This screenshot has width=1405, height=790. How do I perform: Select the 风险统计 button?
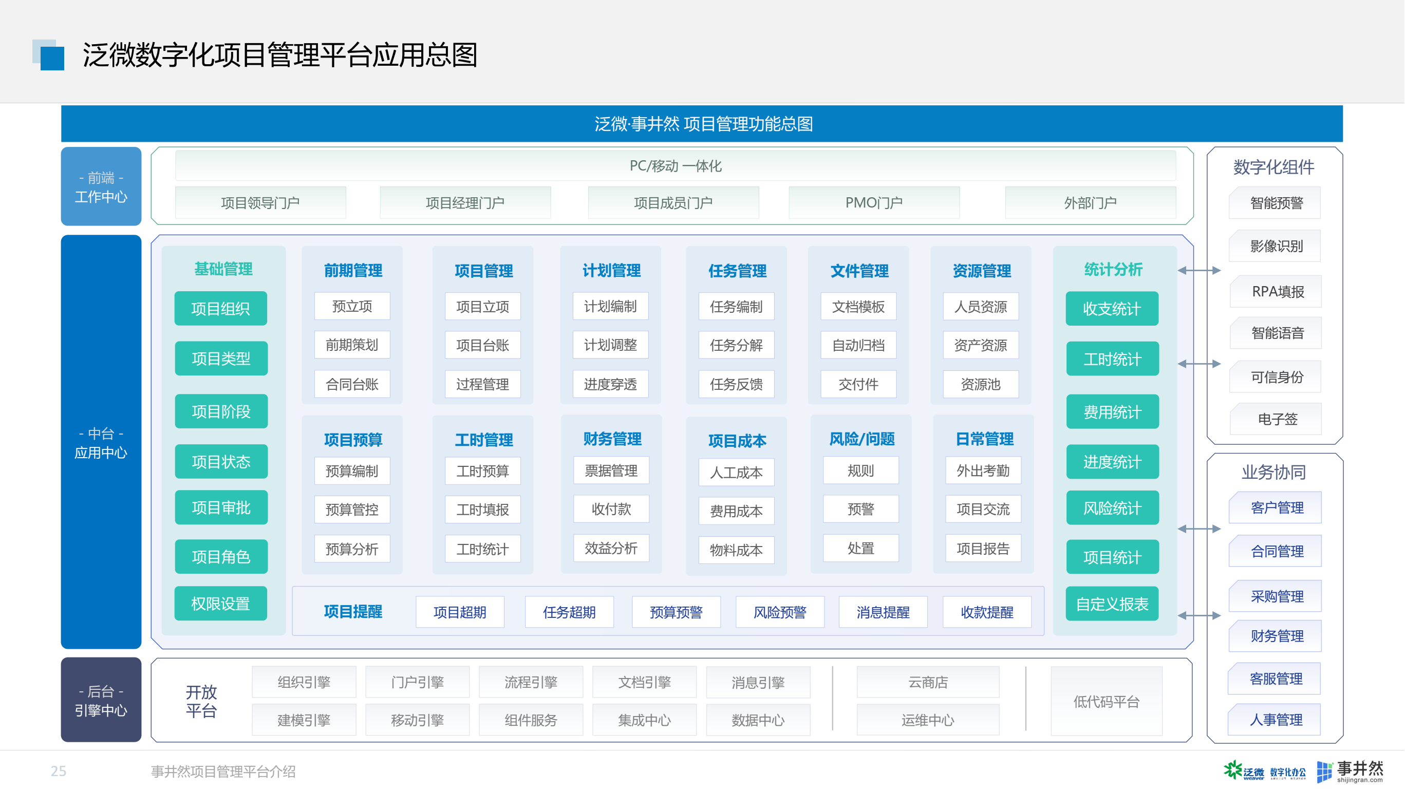[x=1112, y=507]
